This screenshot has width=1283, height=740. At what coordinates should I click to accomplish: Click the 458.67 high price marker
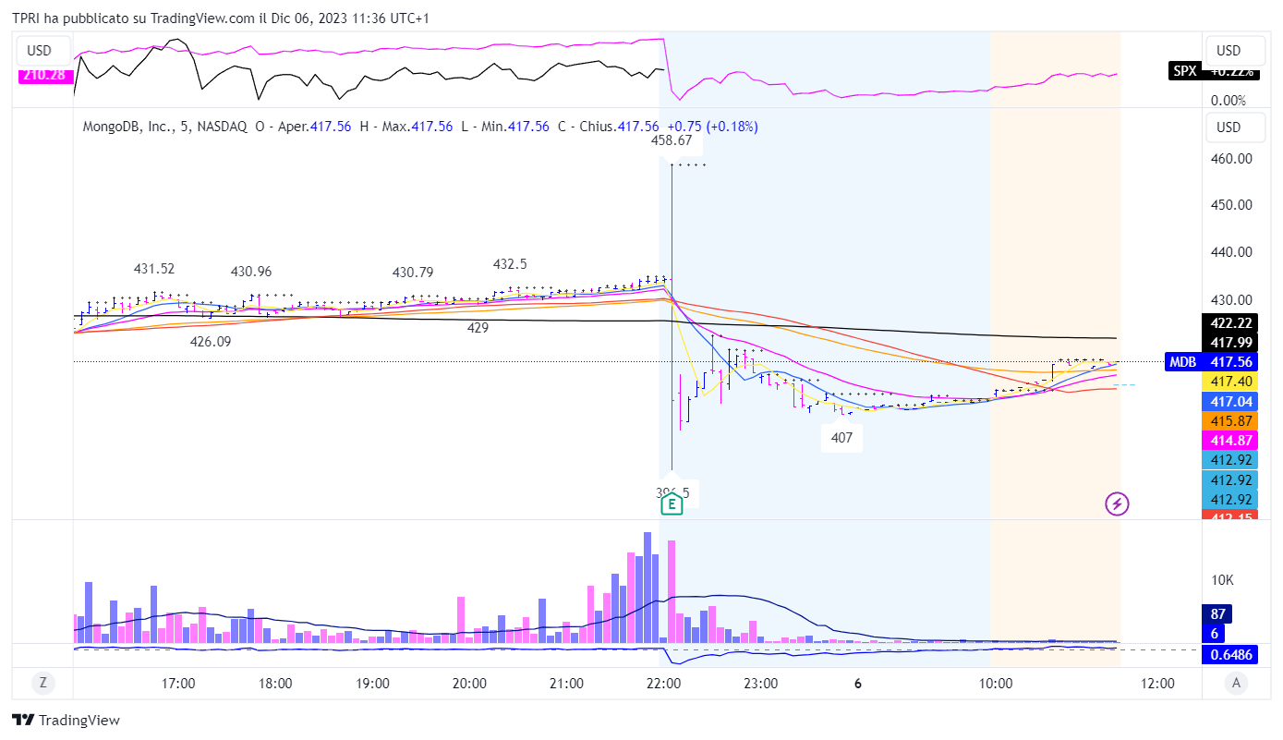671,140
